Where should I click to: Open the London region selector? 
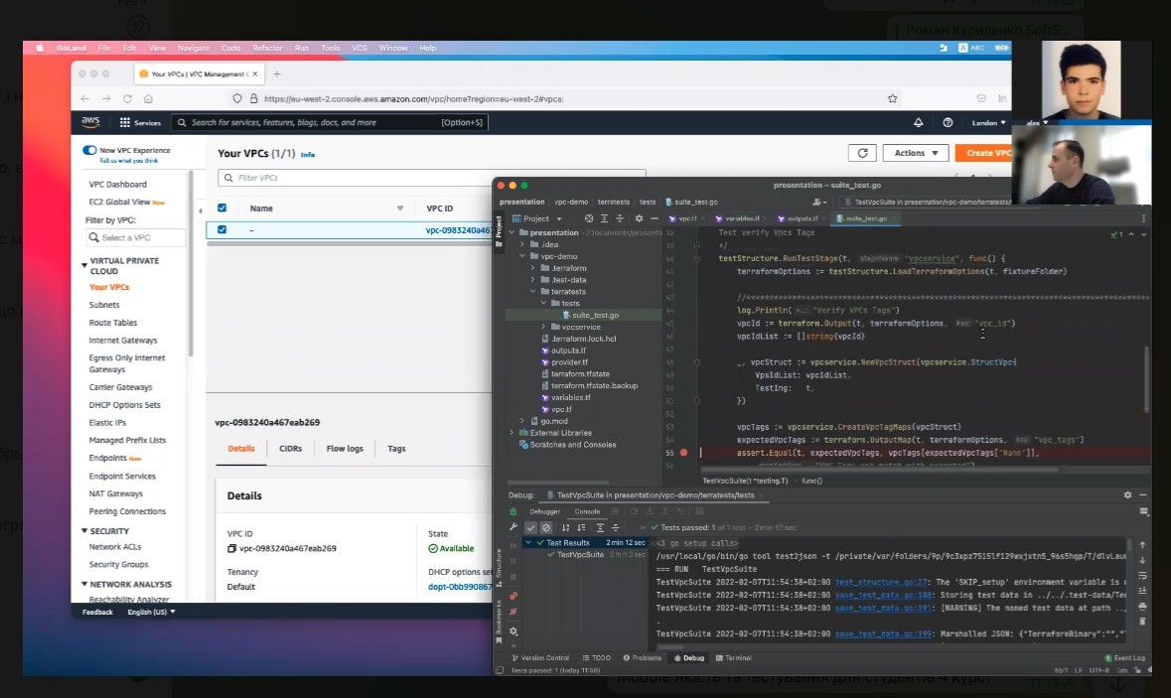pyautogui.click(x=989, y=122)
